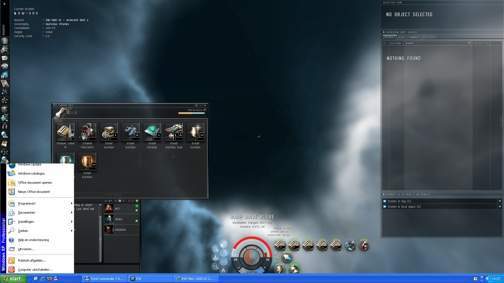
Task: Click Robinski afmelden in Start menu
Action: tap(40, 260)
